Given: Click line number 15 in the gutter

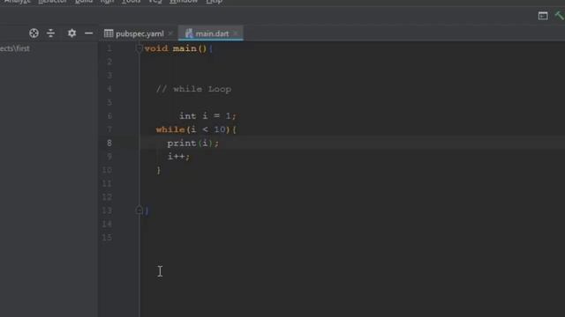Looking at the screenshot, I should coord(107,238).
